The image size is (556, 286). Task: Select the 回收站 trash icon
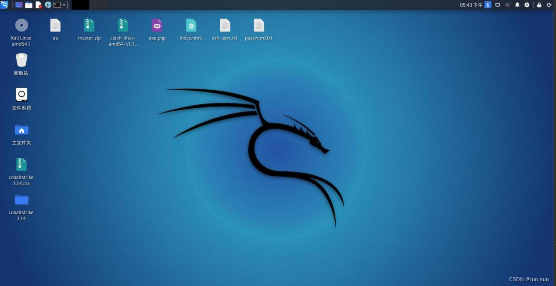point(21,60)
